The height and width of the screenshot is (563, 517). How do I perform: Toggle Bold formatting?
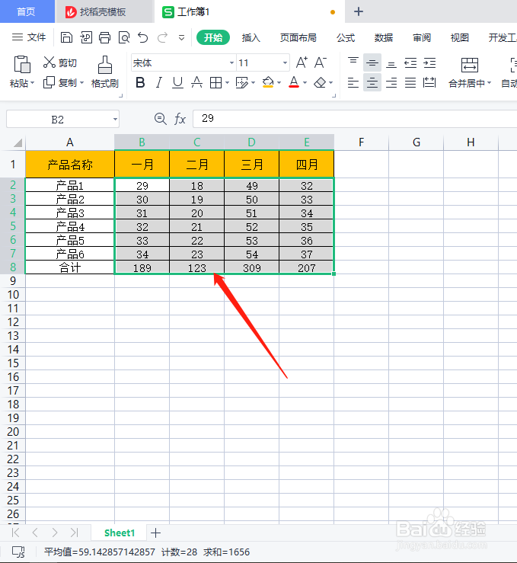[140, 83]
